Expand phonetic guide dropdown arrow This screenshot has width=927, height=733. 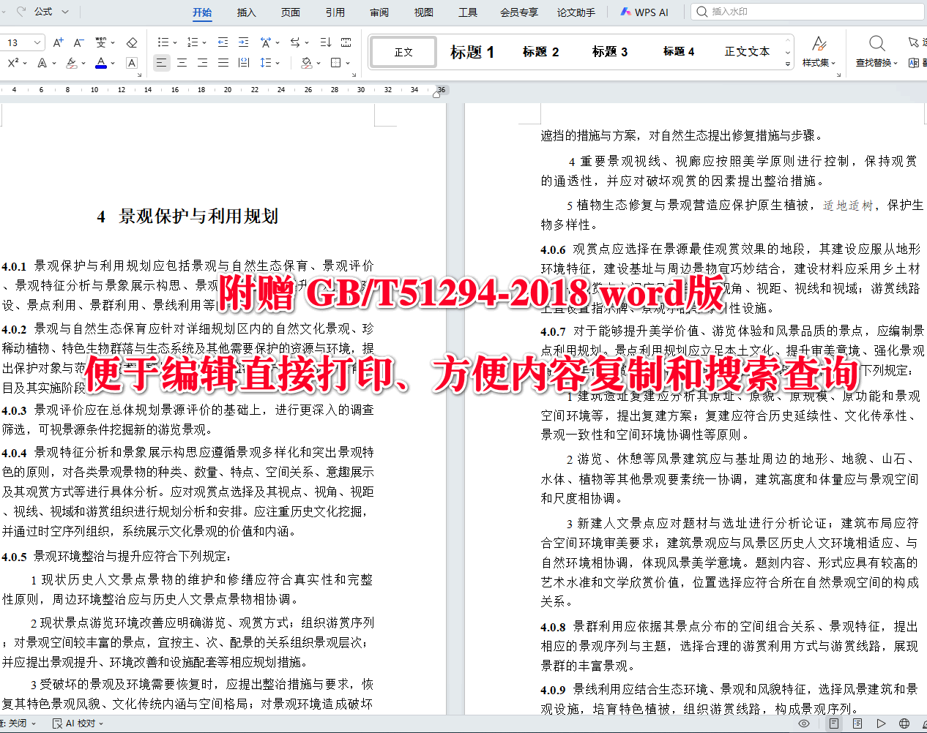tap(113, 42)
